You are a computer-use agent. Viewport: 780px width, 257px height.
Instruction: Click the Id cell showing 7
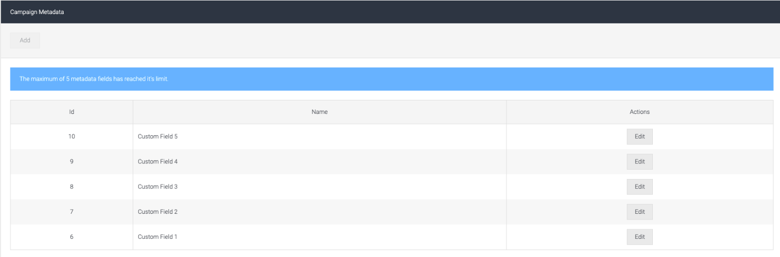[x=71, y=212]
